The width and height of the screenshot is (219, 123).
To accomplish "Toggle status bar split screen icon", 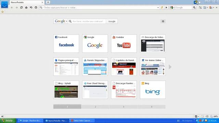I will tap(203, 116).
